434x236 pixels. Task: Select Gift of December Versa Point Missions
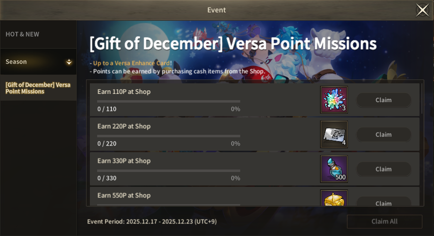tap(38, 88)
